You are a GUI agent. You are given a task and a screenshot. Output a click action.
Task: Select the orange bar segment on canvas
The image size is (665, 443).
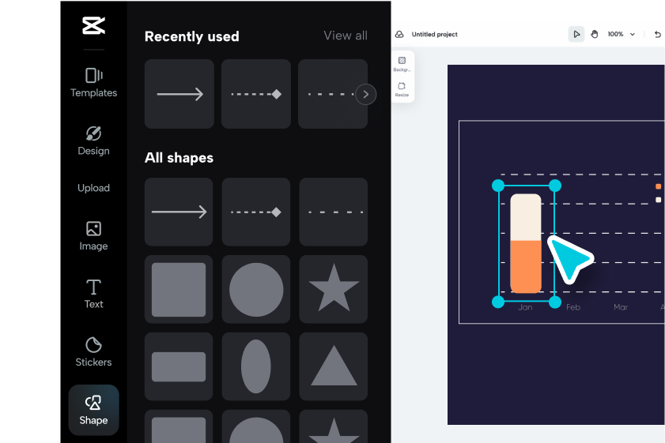(x=526, y=266)
